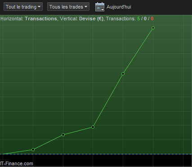Screen dimensions: 192x167
Task: Click the 'Devise (€)' vertical axis label
Action: pyautogui.click(x=91, y=19)
